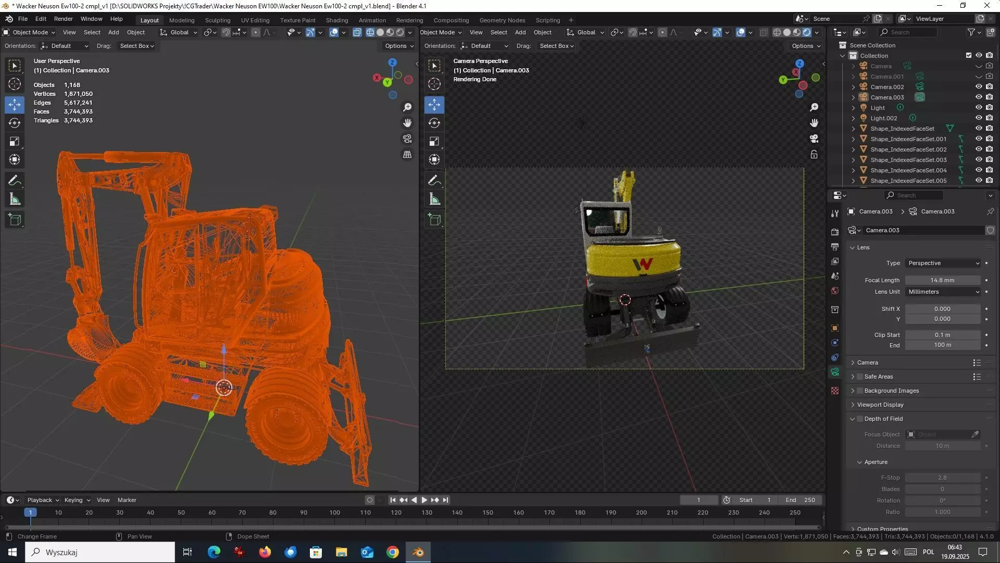This screenshot has width=1000, height=563.
Task: Click the Focal Length 14.8 mm slider field
Action: click(942, 280)
